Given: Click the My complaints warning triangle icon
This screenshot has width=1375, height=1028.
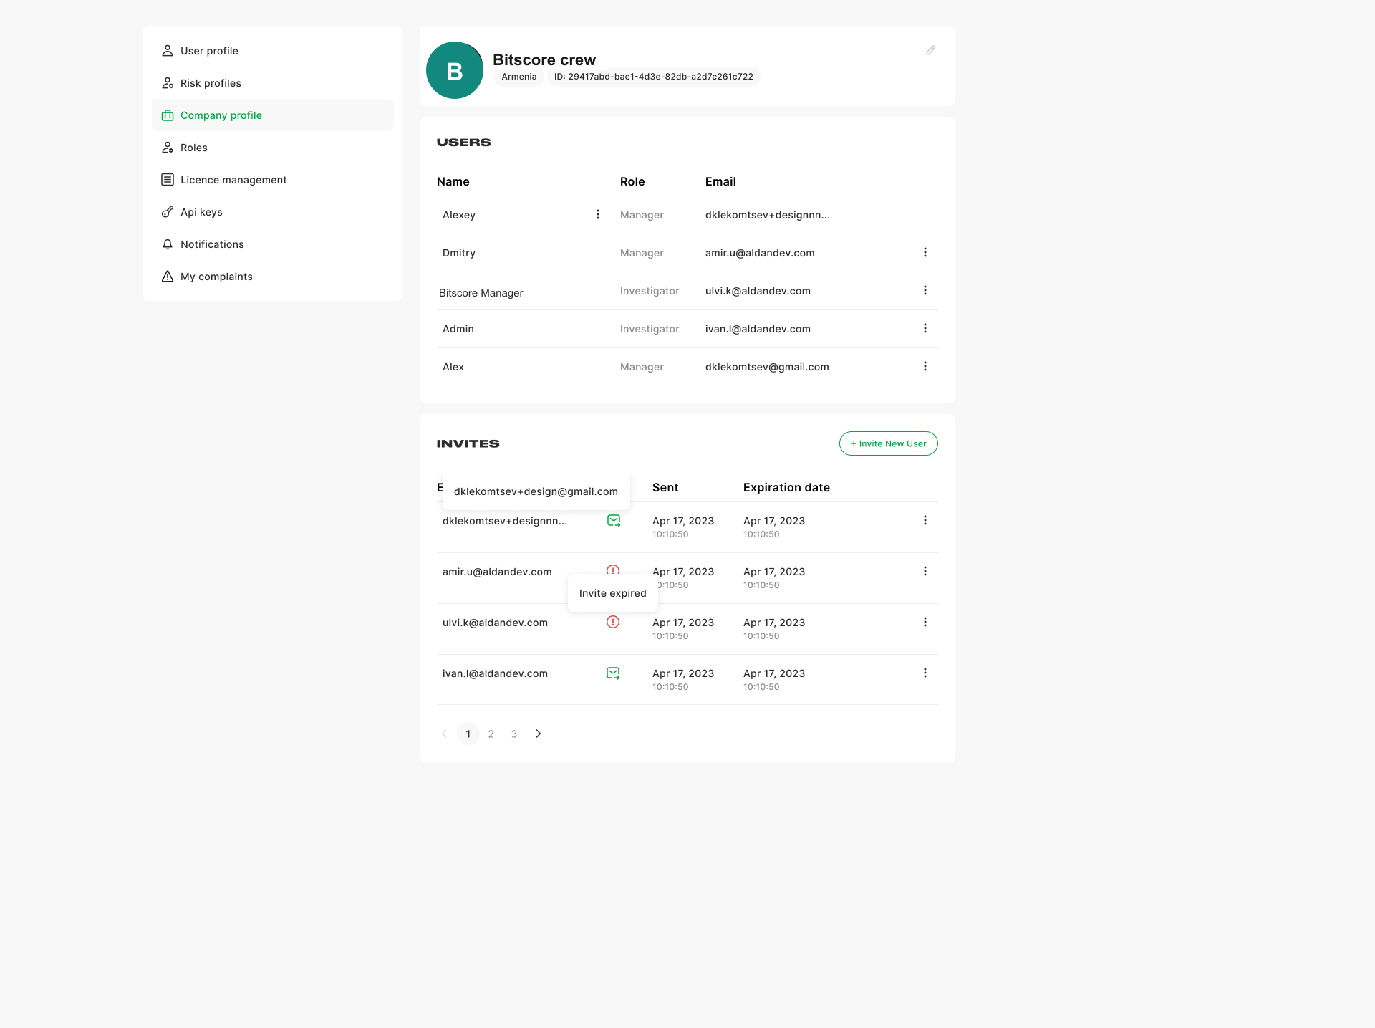Looking at the screenshot, I should click(168, 277).
